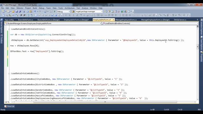Open the Team Explorer side tab
Viewport: 203px width, 114px height.
click(202, 43)
